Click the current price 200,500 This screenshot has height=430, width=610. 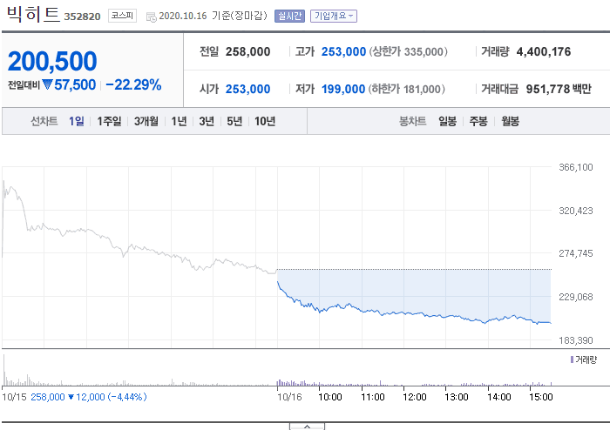click(52, 62)
